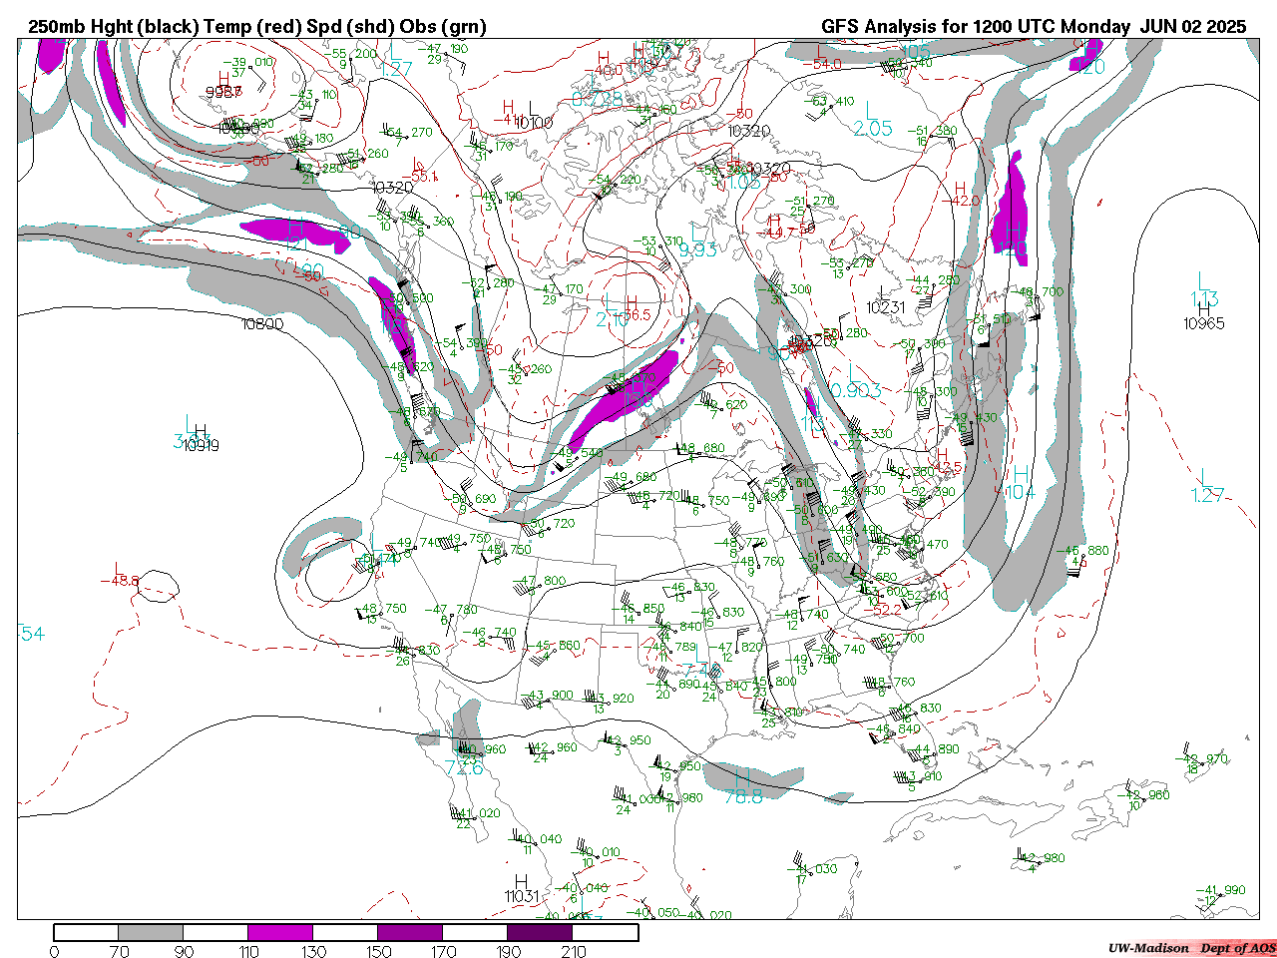Select the red -48.8 temperature label
Image resolution: width=1277 pixels, height=958 pixels.
[120, 581]
